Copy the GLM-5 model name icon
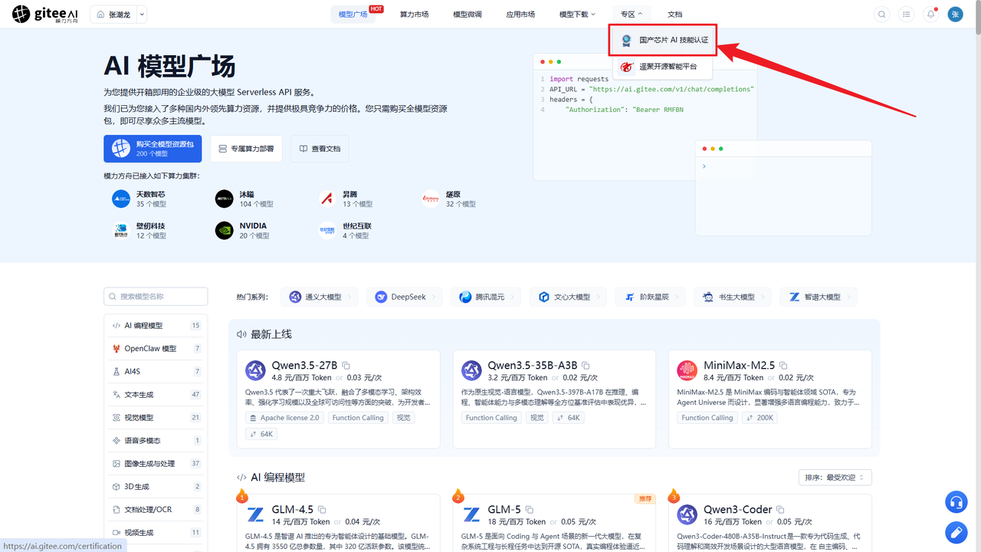This screenshot has height=552, width=981. (x=530, y=510)
